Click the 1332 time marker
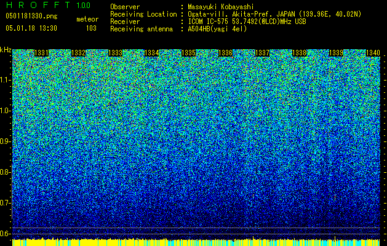387x246 pixels. pos(78,53)
